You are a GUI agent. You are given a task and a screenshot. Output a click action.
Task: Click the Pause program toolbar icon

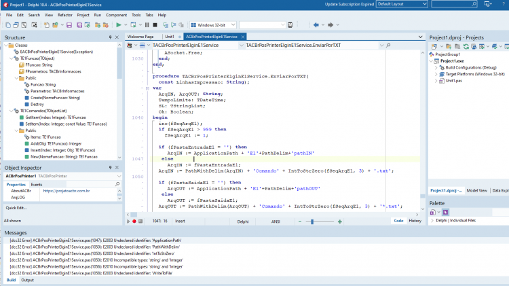point(147,25)
